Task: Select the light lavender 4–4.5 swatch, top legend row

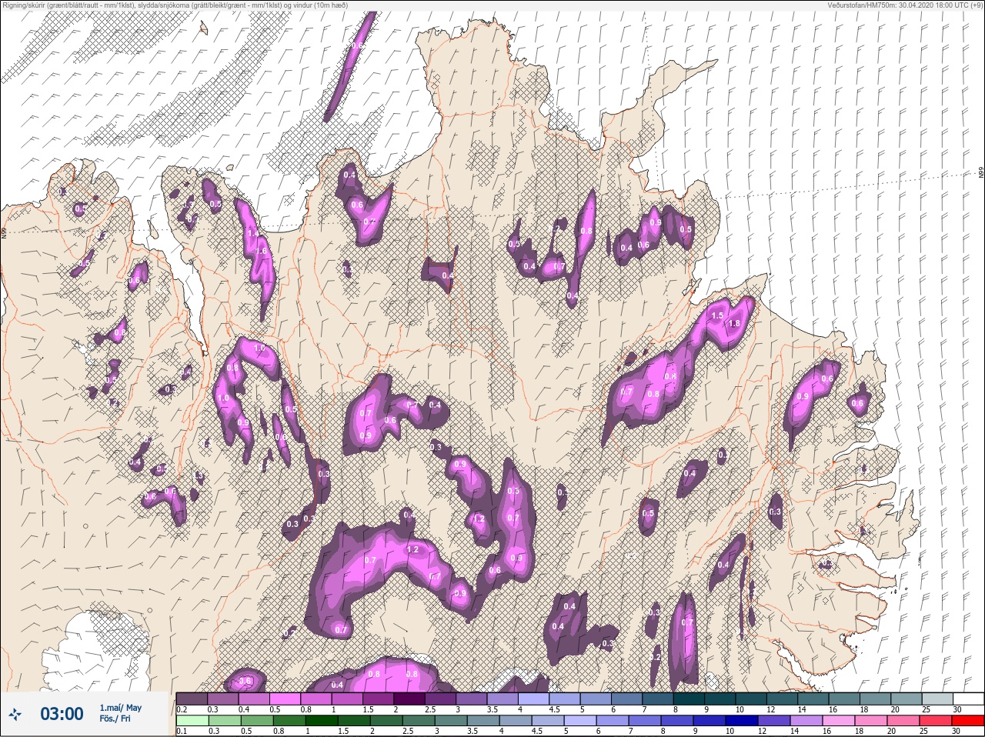Action: [535, 699]
